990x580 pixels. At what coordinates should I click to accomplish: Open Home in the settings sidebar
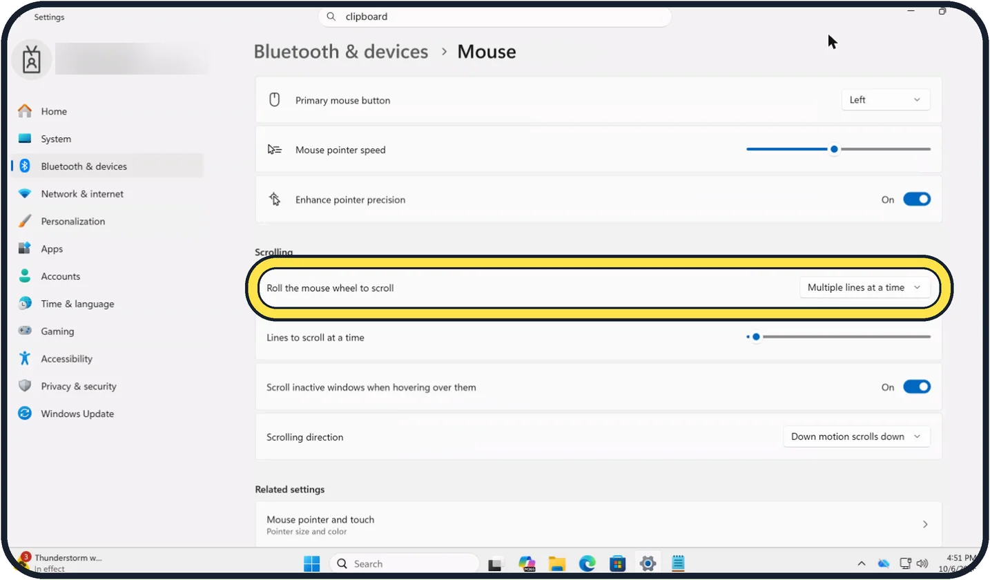[54, 111]
